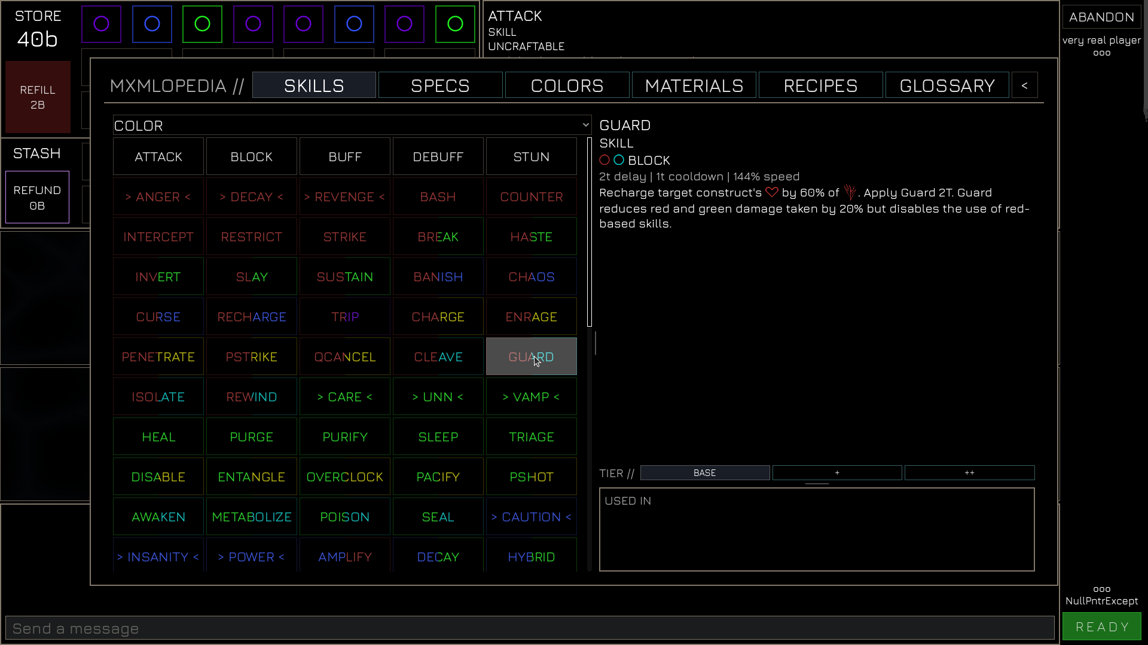Expand the > ANGER < skill group
The height and width of the screenshot is (645, 1148).
point(158,197)
